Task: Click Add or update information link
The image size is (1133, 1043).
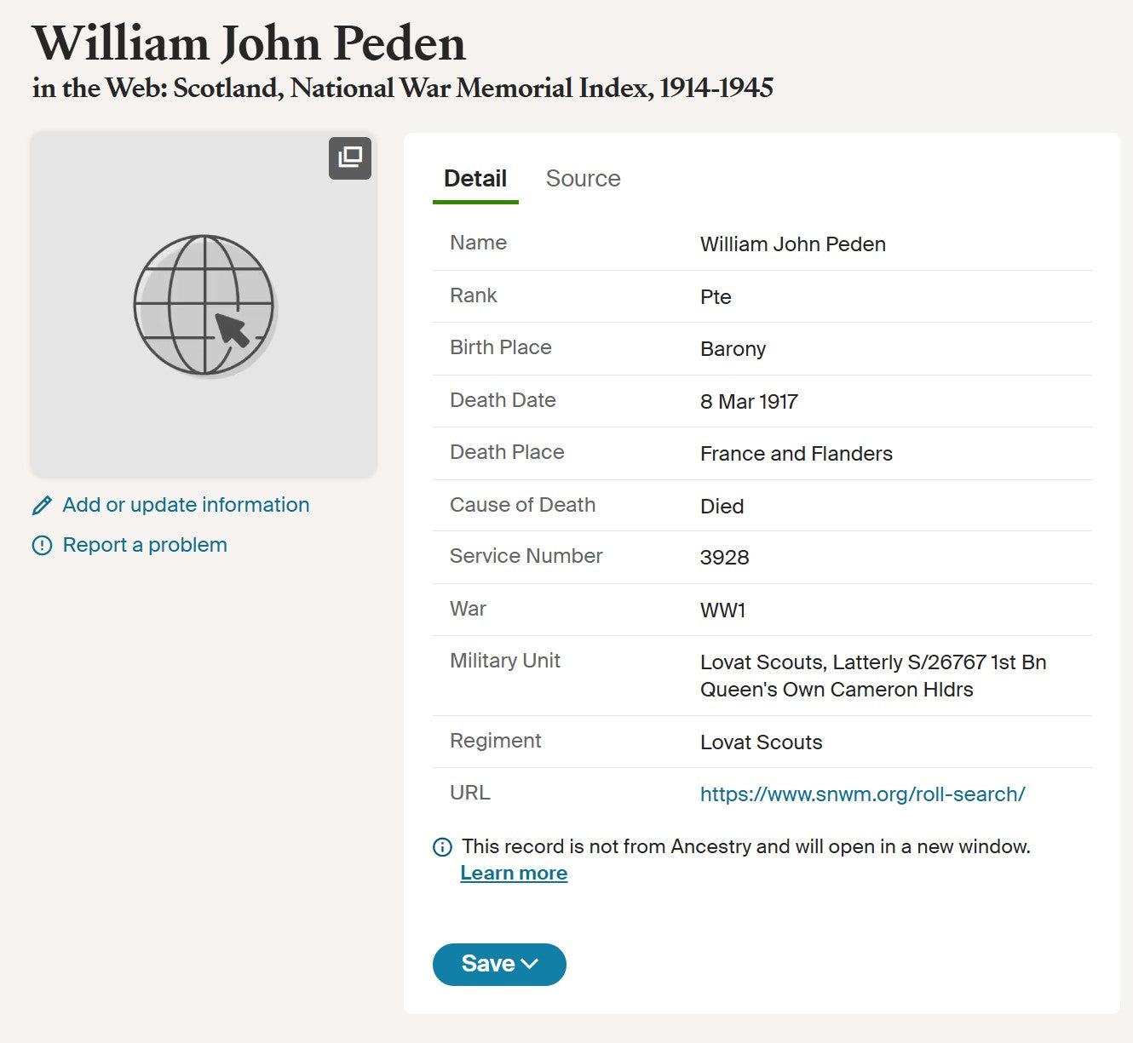Action: [186, 505]
